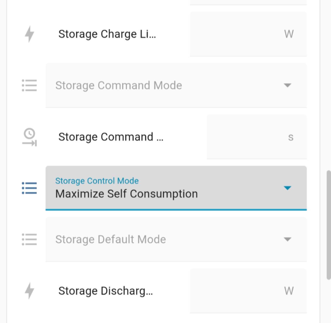Click the clock timer icon for Storage Command
Viewport: 331px width, 323px height.
point(30,137)
